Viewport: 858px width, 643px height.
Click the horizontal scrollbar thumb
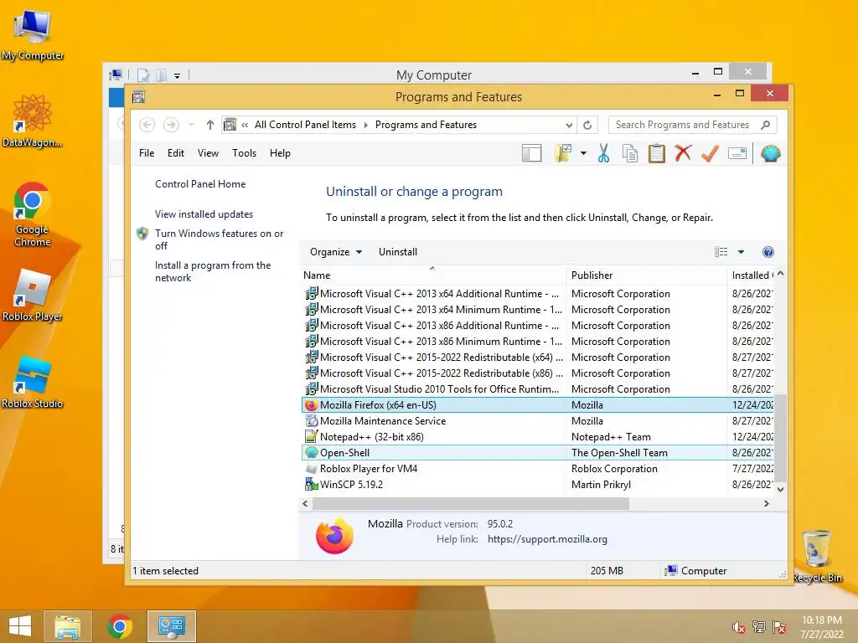click(x=471, y=503)
